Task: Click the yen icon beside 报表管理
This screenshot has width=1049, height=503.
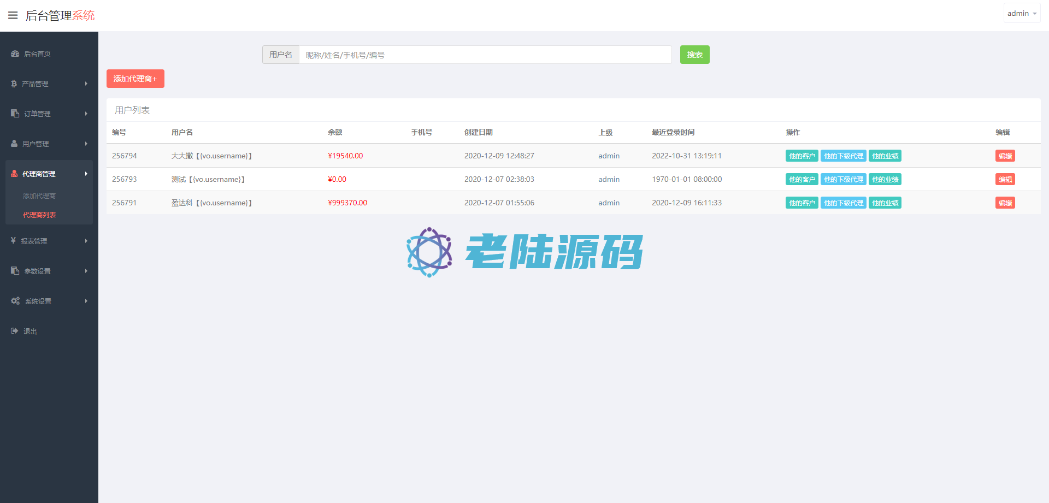Action: [x=13, y=241]
